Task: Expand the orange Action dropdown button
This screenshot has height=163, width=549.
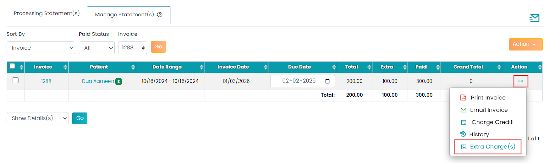Action: [x=525, y=44]
